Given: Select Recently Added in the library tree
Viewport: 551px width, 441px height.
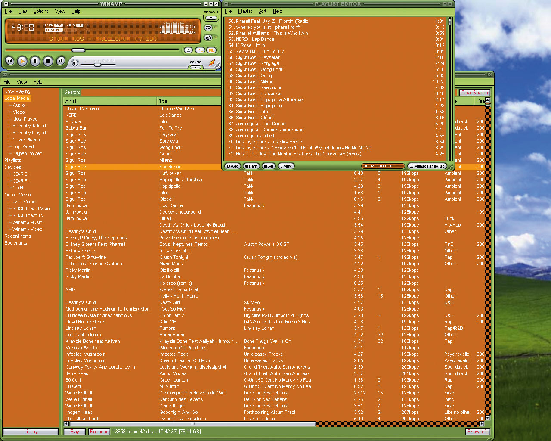Looking at the screenshot, I should [29, 126].
